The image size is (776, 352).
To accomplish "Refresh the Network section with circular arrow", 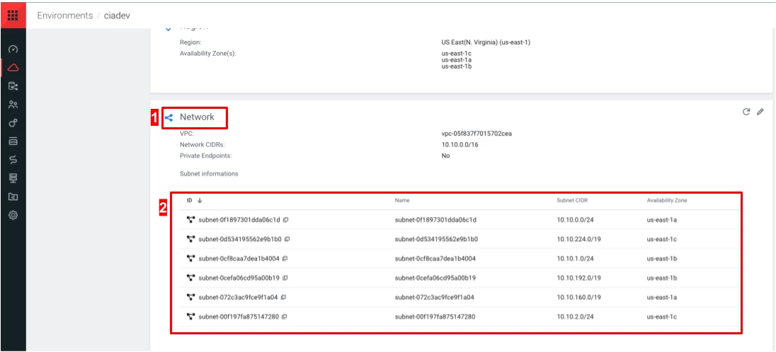I will (746, 112).
